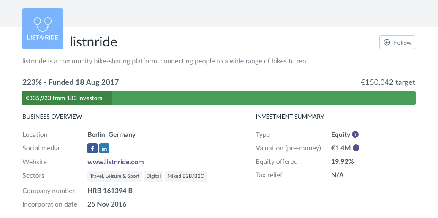Select the Digital sector tag

click(153, 176)
